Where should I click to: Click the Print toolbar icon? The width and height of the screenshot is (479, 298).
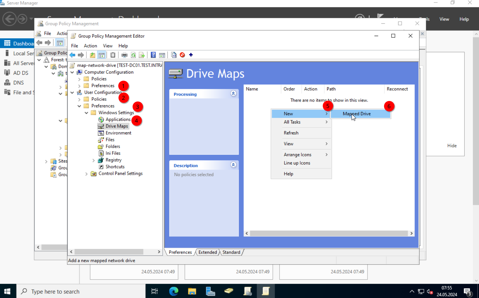point(124,55)
